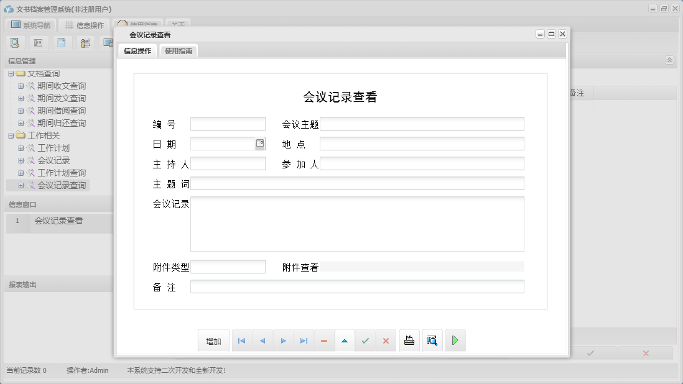Jump to the first record using the navigation icon
Image resolution: width=683 pixels, height=384 pixels.
click(242, 340)
